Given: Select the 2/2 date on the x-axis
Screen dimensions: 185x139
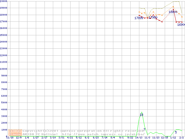Looking at the screenshot, I should (182, 138).
